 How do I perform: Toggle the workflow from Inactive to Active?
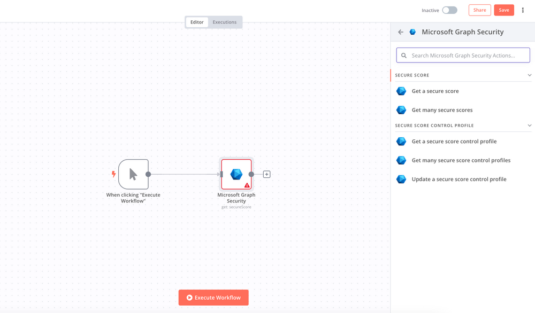click(x=449, y=10)
